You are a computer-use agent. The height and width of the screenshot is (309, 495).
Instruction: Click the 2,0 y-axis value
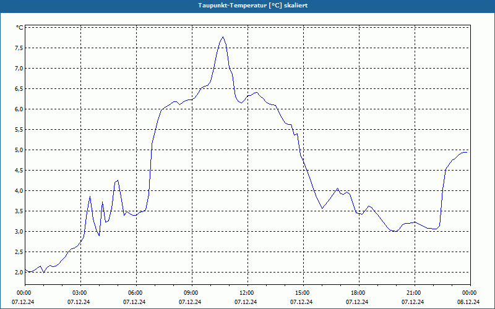pyautogui.click(x=19, y=273)
